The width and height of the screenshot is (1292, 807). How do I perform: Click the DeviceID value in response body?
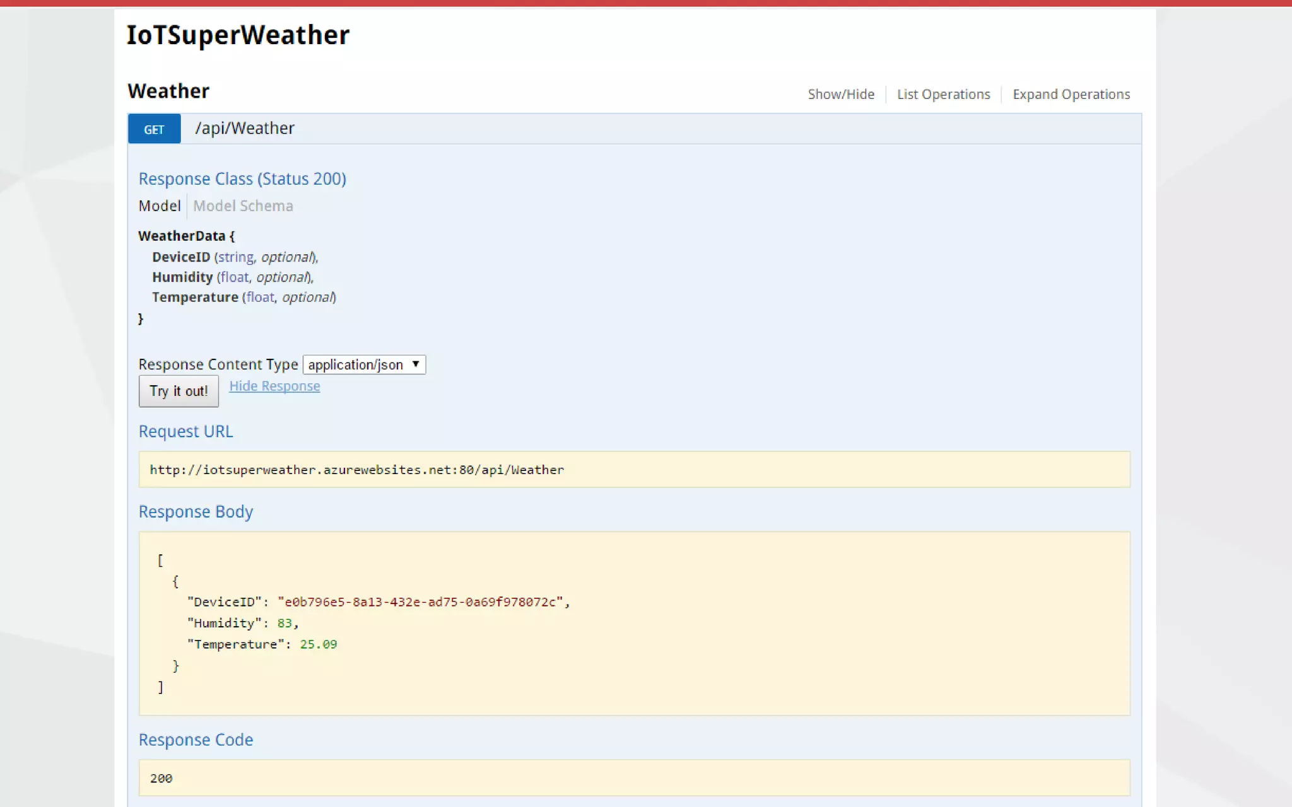click(420, 602)
